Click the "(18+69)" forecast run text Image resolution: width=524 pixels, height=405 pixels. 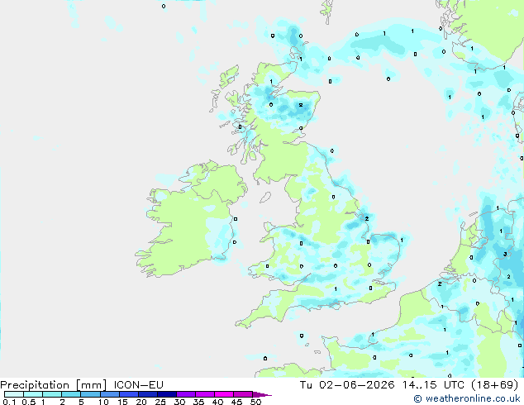tap(495, 385)
